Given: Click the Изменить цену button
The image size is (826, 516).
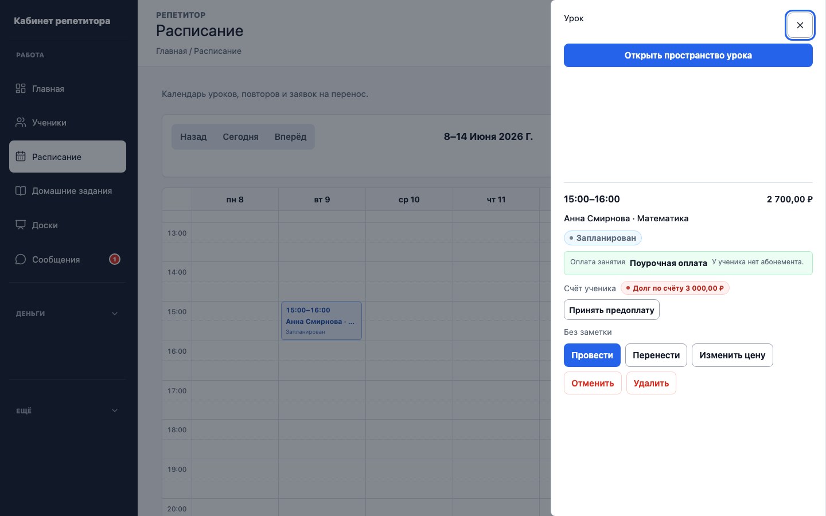Looking at the screenshot, I should [733, 355].
